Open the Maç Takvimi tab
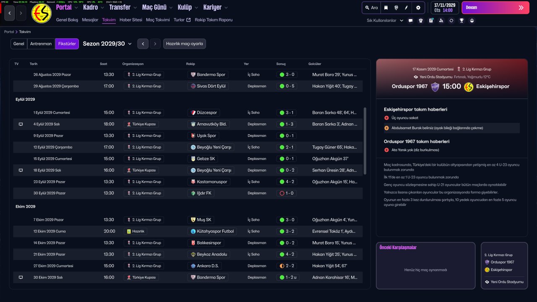Image resolution: width=537 pixels, height=302 pixels. point(158,20)
